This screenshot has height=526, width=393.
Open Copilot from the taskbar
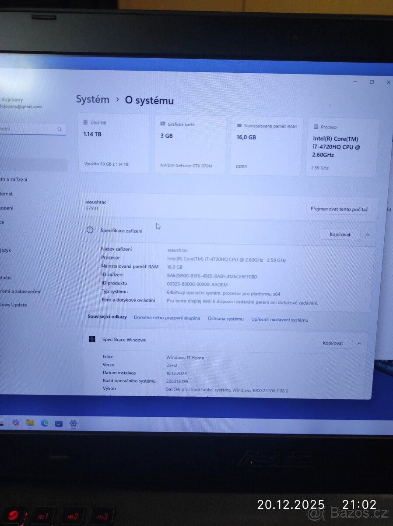coord(16,422)
